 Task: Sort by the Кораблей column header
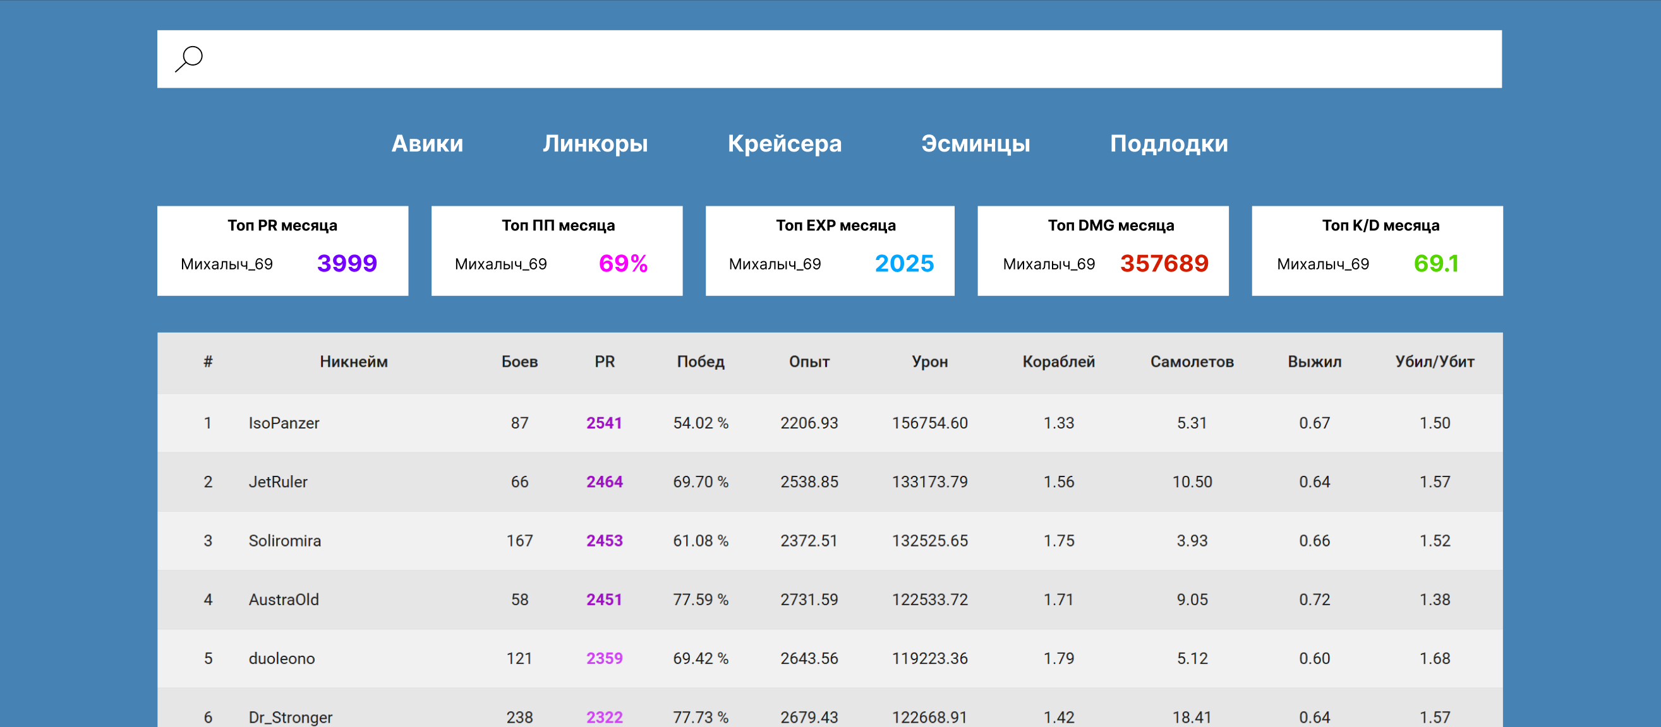pyautogui.click(x=1059, y=362)
